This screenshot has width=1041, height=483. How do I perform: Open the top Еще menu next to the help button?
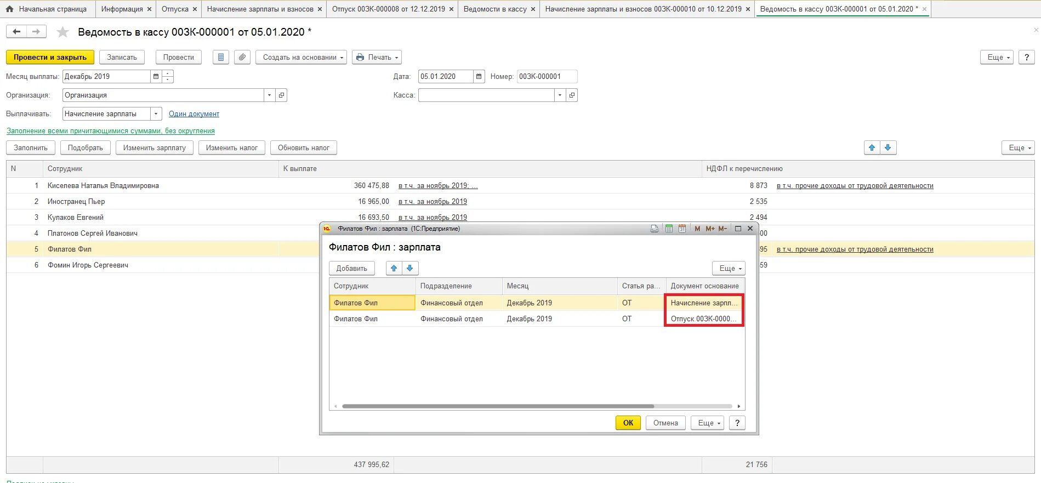click(x=997, y=57)
